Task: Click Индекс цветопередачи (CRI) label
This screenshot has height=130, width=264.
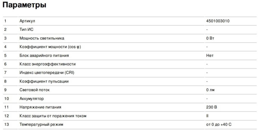Action: (47, 73)
